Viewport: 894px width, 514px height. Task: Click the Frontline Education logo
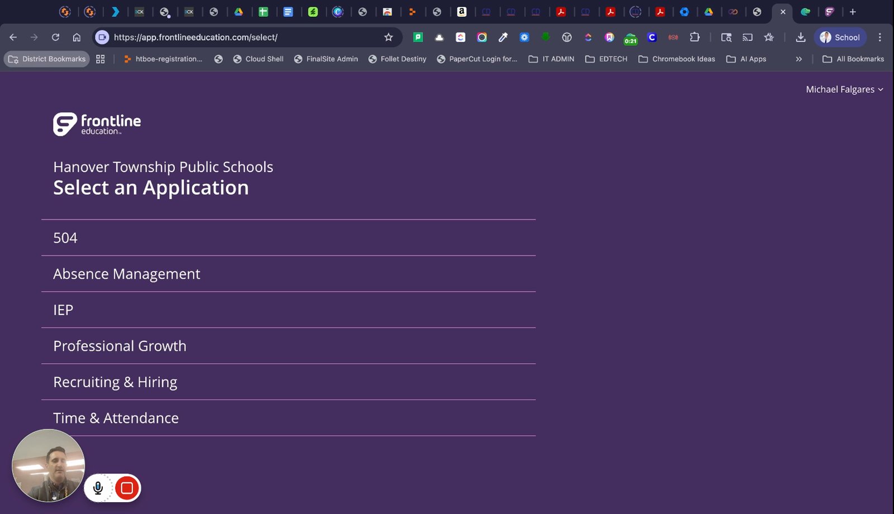click(x=97, y=124)
